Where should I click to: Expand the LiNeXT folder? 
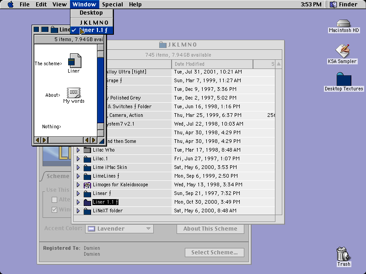[x=78, y=211]
